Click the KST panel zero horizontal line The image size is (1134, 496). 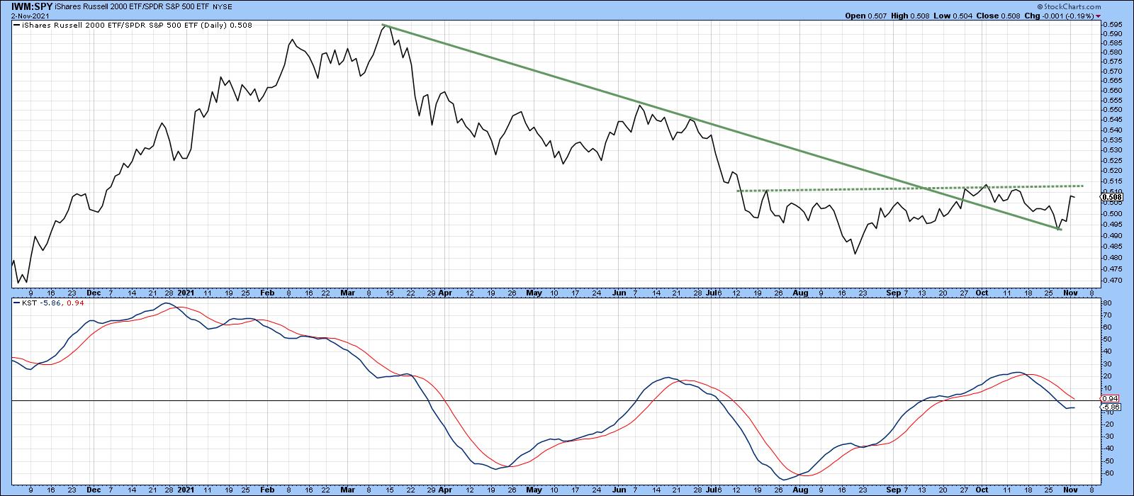(556, 401)
